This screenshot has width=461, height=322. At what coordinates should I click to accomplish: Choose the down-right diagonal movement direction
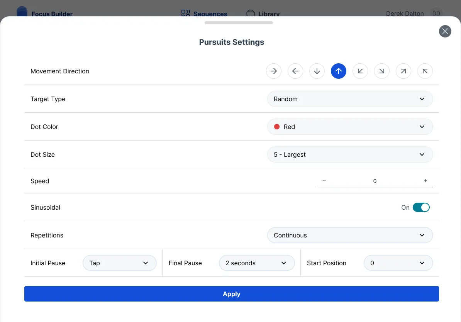[382, 71]
